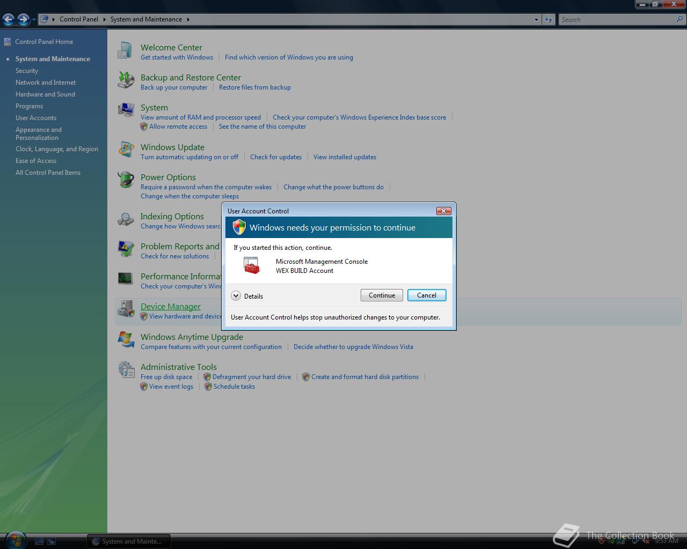Click the Windows Anytime Upgrade heading
Screen dimensions: 687x549
192,337
